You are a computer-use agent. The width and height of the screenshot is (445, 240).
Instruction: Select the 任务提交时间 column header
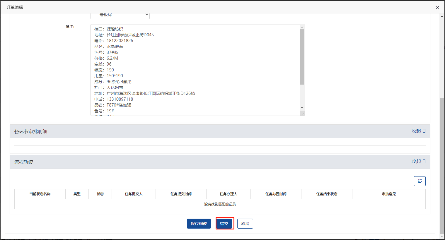181,194
